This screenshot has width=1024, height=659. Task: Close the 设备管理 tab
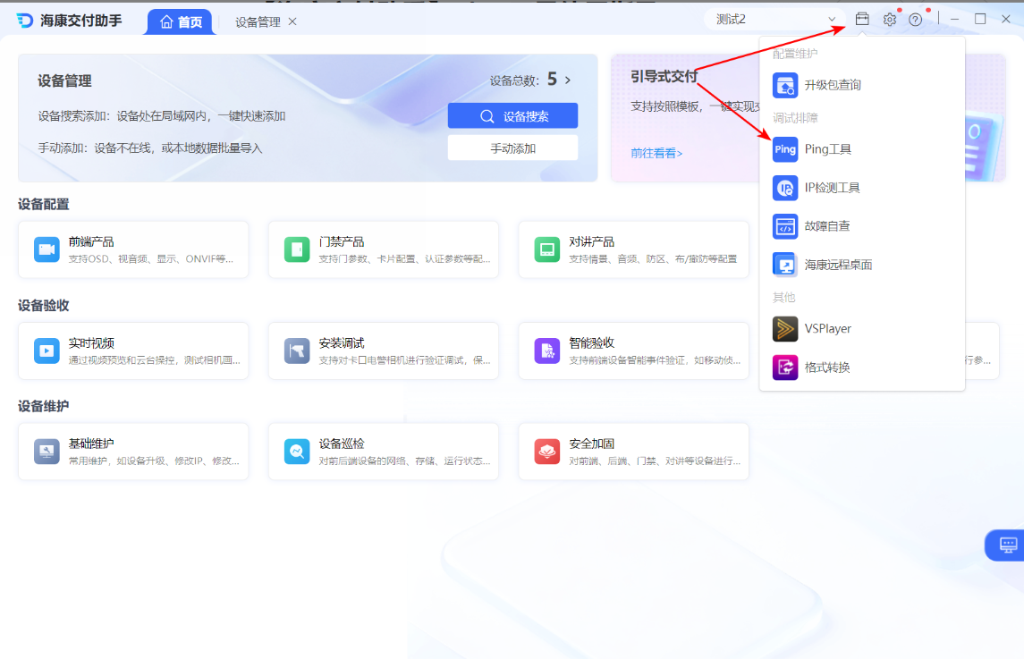(292, 21)
